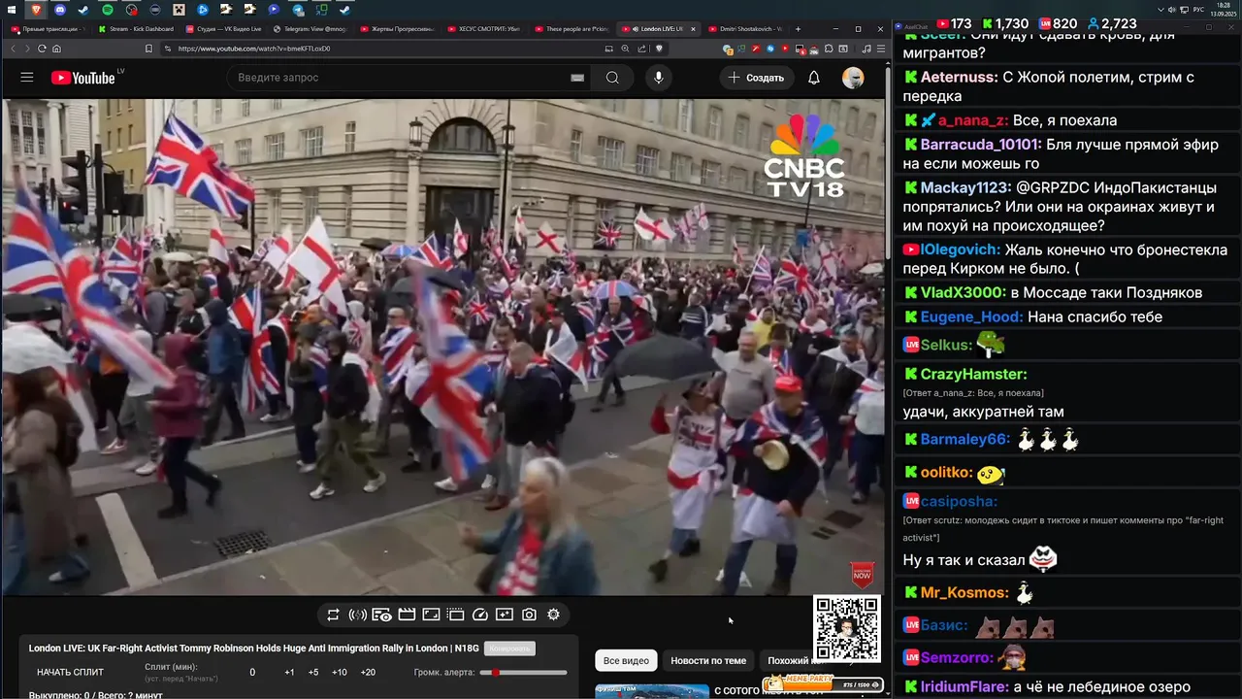This screenshot has width=1242, height=699.
Task: Expand the system tray hidden icons chevron
Action: click(x=1161, y=10)
